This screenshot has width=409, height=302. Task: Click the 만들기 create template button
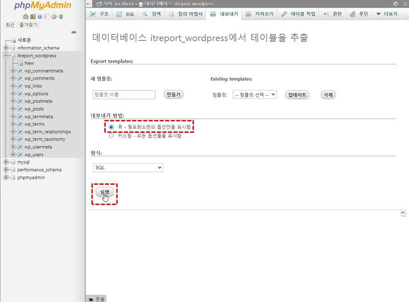pyautogui.click(x=174, y=94)
